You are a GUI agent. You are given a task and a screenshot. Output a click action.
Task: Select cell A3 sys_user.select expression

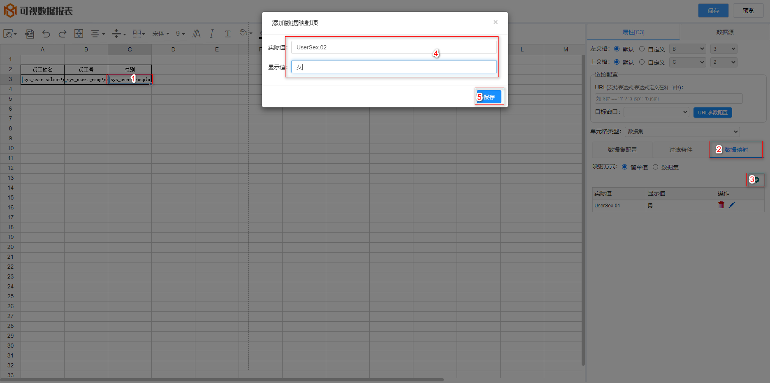tap(43, 79)
